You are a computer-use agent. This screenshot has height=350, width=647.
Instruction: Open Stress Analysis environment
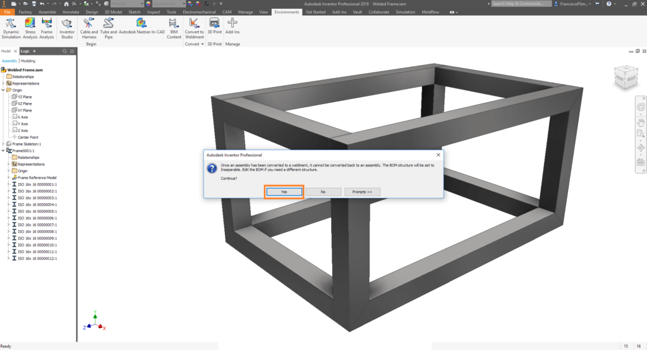[x=30, y=28]
